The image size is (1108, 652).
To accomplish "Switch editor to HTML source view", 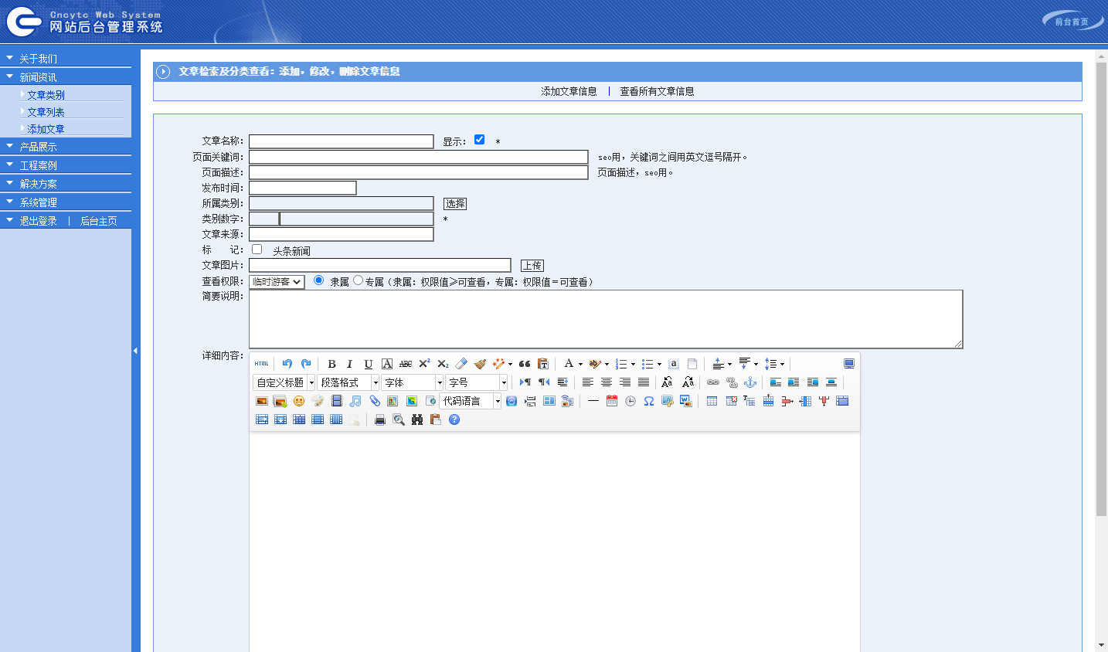I will click(x=262, y=364).
